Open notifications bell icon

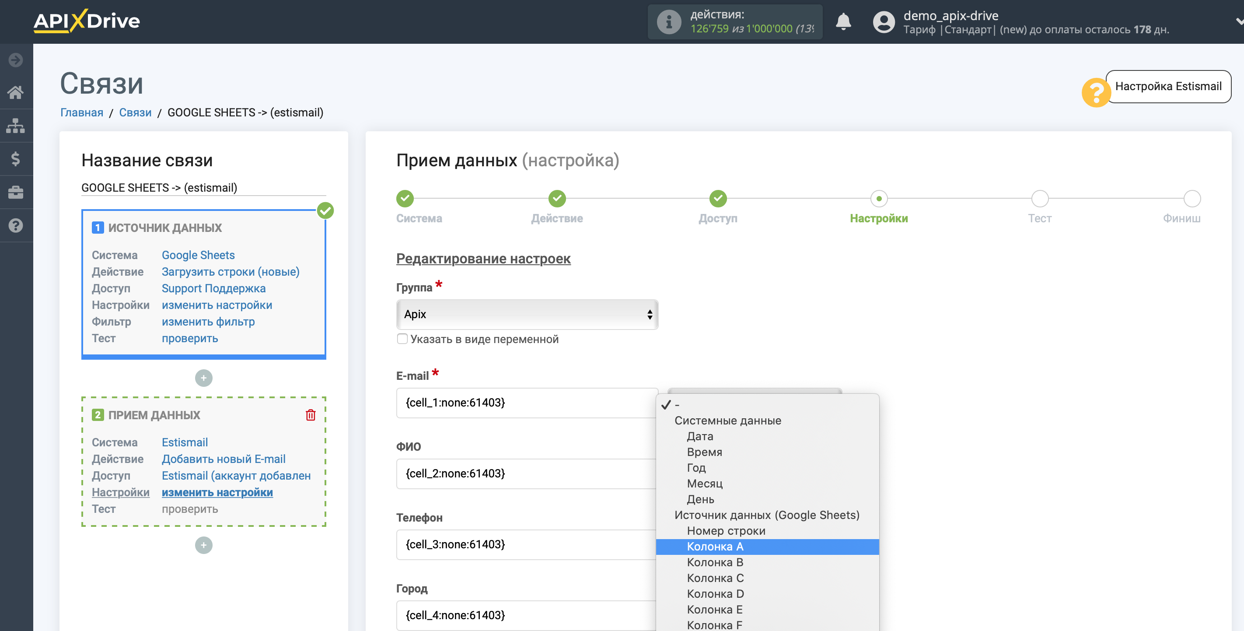click(843, 22)
